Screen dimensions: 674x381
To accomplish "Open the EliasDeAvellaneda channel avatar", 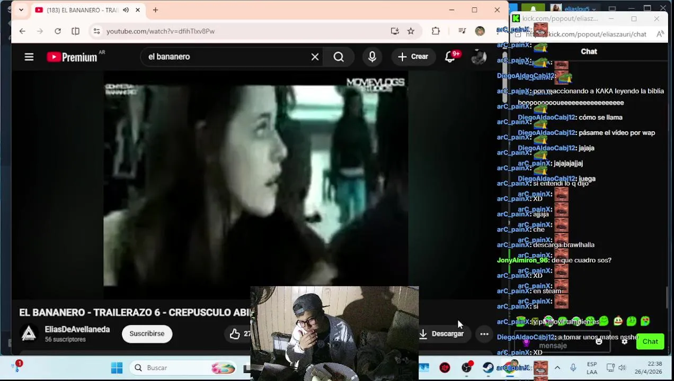I will (x=29, y=333).
